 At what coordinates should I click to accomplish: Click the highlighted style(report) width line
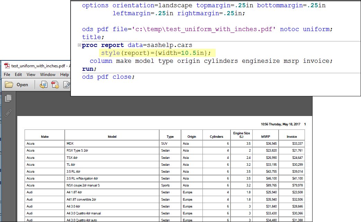(157, 53)
